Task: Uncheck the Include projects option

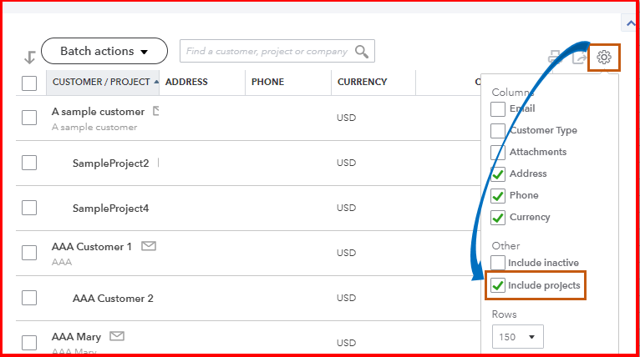Action: pos(498,285)
